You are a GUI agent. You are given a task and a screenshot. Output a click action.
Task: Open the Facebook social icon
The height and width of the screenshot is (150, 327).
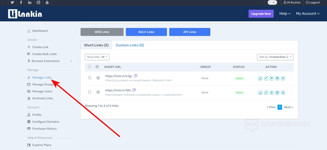click(x=21, y=2)
